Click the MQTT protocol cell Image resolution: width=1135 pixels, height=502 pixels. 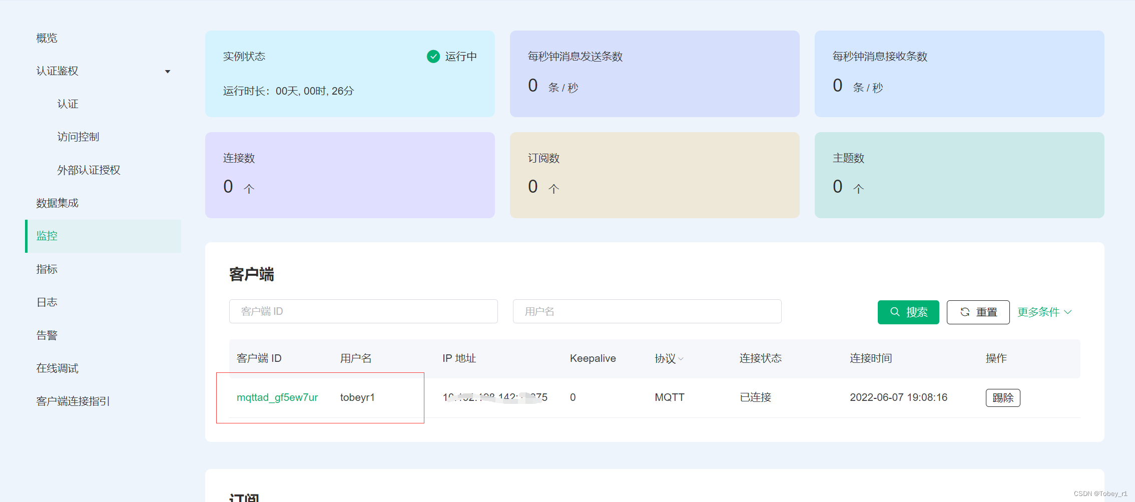670,397
